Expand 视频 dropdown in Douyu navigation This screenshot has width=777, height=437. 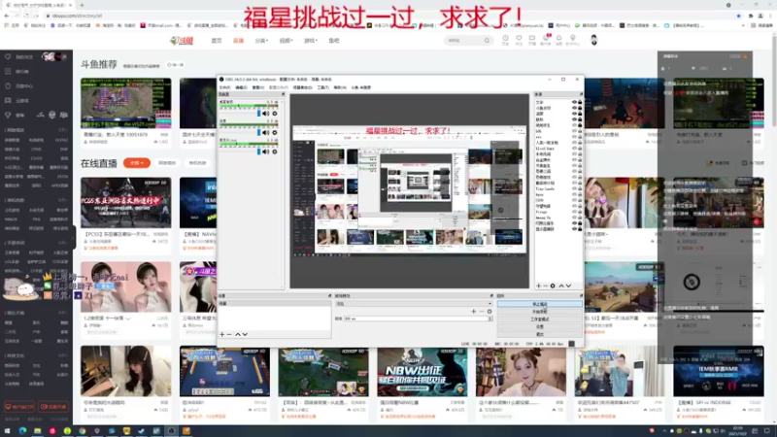pos(286,41)
